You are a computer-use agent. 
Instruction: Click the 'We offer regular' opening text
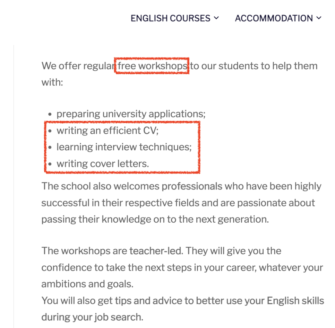[78, 66]
